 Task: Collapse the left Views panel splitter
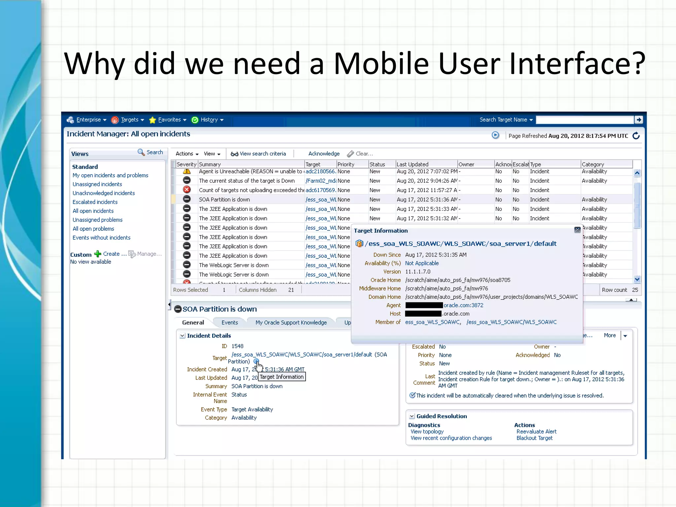tap(169, 304)
